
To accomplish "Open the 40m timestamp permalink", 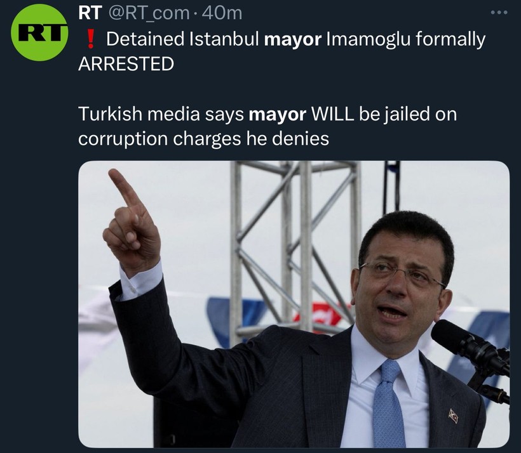I will (x=222, y=13).
